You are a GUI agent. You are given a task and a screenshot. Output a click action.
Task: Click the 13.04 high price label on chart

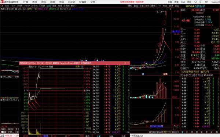point(159,12)
